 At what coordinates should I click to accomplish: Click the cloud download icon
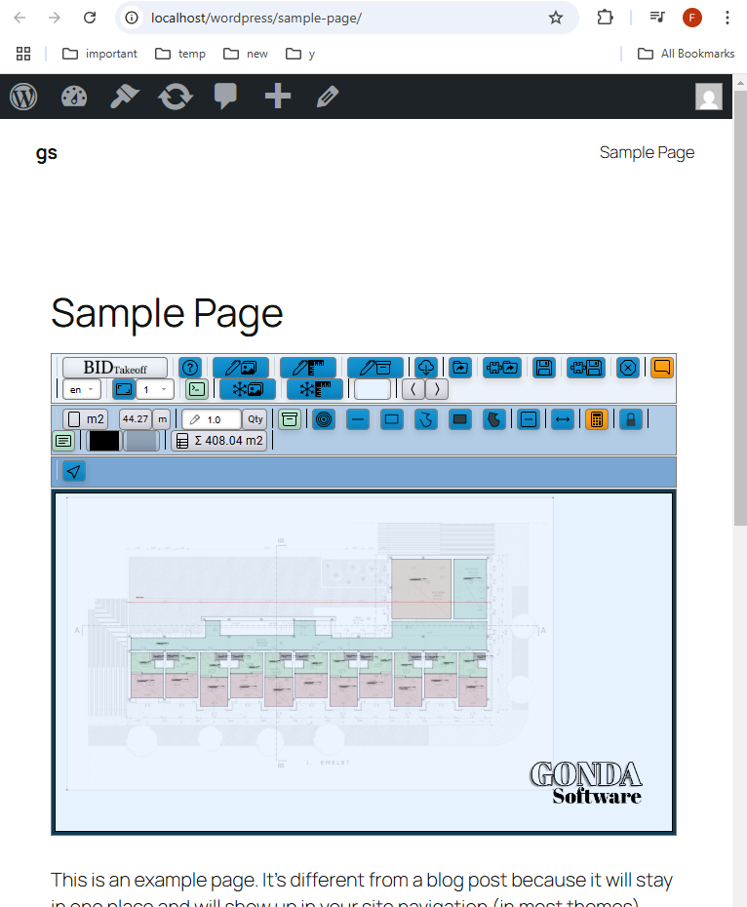click(x=426, y=368)
